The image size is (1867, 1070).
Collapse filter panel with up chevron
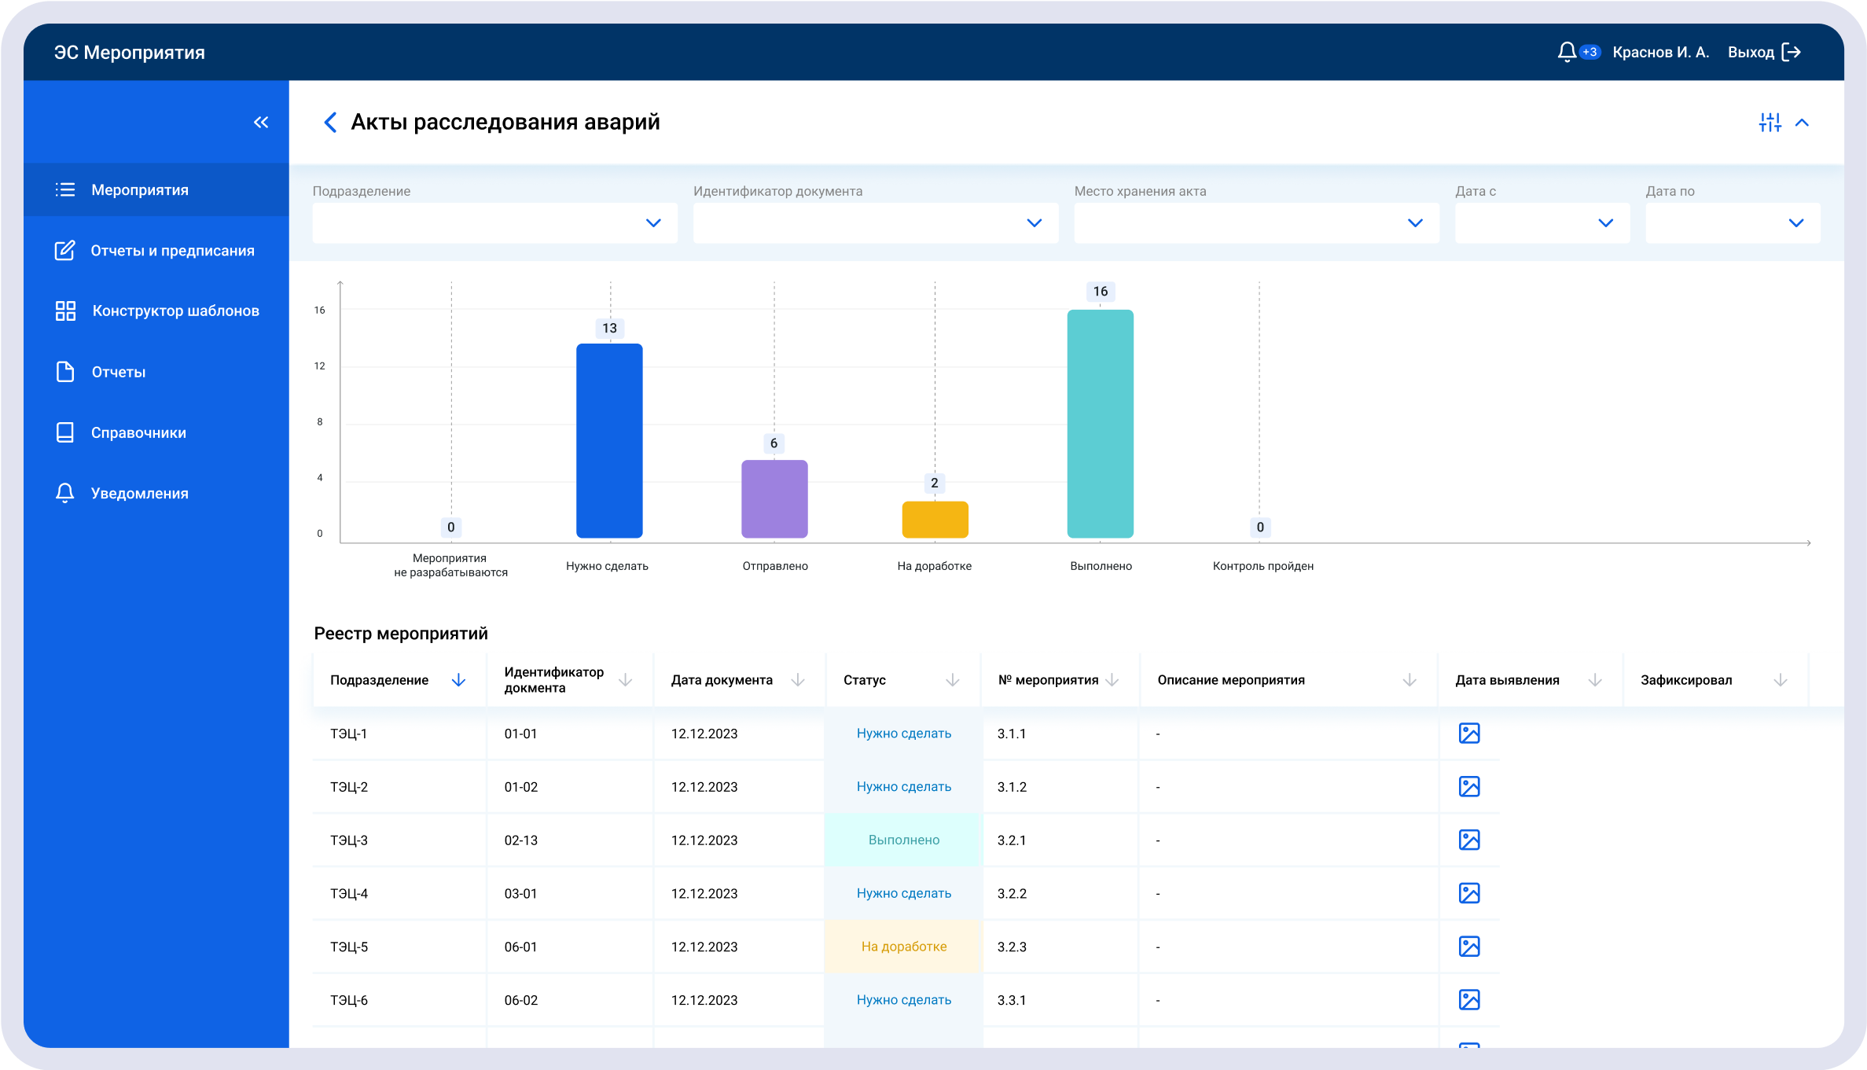[x=1803, y=122]
